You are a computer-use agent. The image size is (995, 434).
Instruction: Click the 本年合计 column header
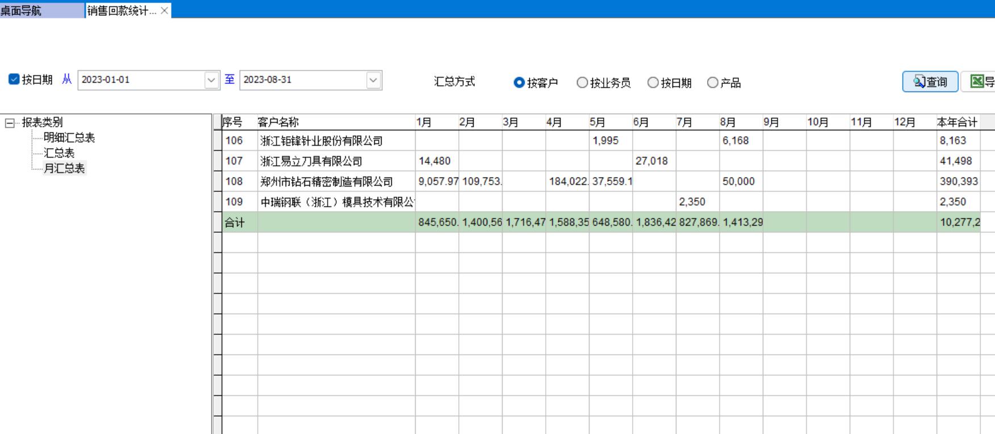tap(958, 122)
